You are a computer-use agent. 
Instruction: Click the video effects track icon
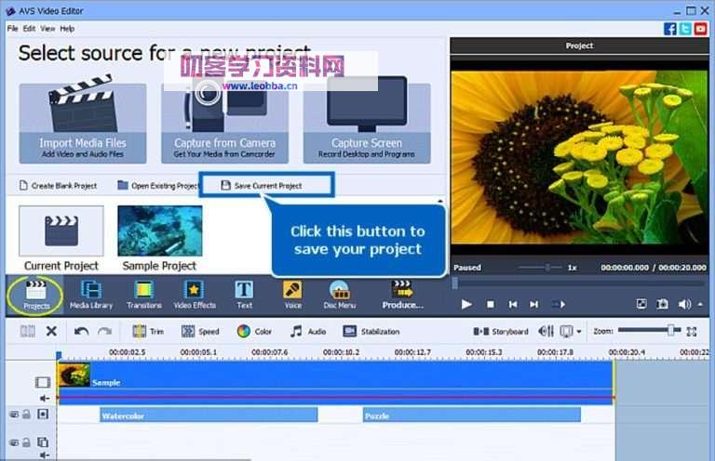tap(43, 415)
